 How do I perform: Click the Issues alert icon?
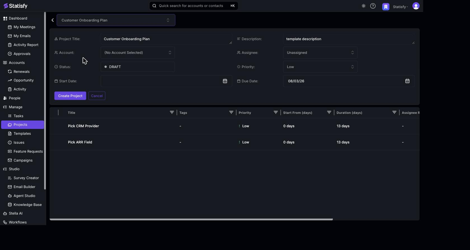click(10, 143)
